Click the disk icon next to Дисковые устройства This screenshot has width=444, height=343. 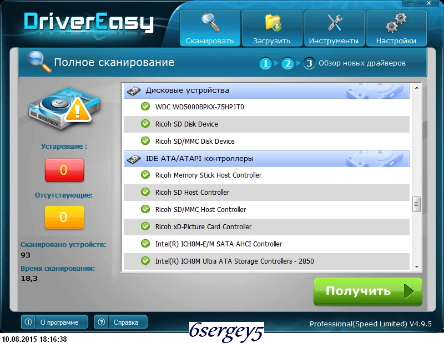pyautogui.click(x=134, y=91)
